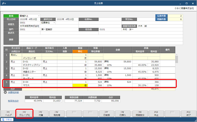
Task: Click 合計 total 85,056
Action: pyautogui.click(x=111, y=101)
